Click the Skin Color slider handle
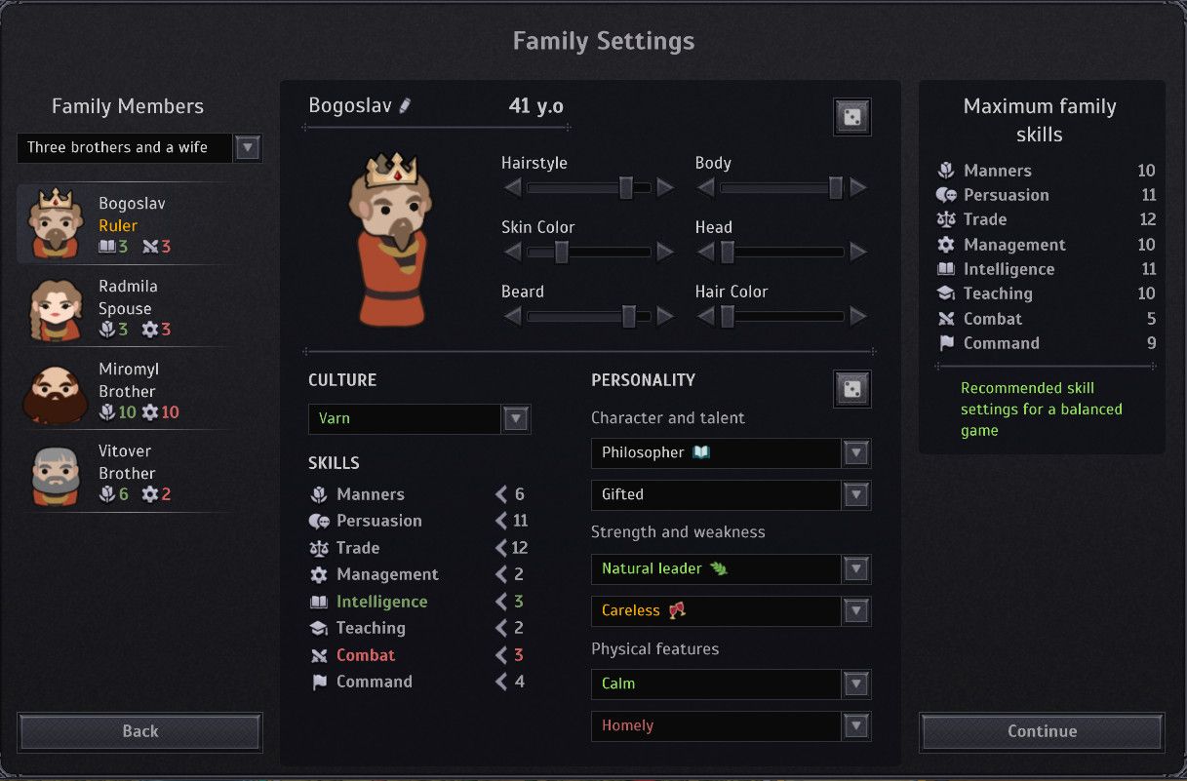 pos(562,252)
